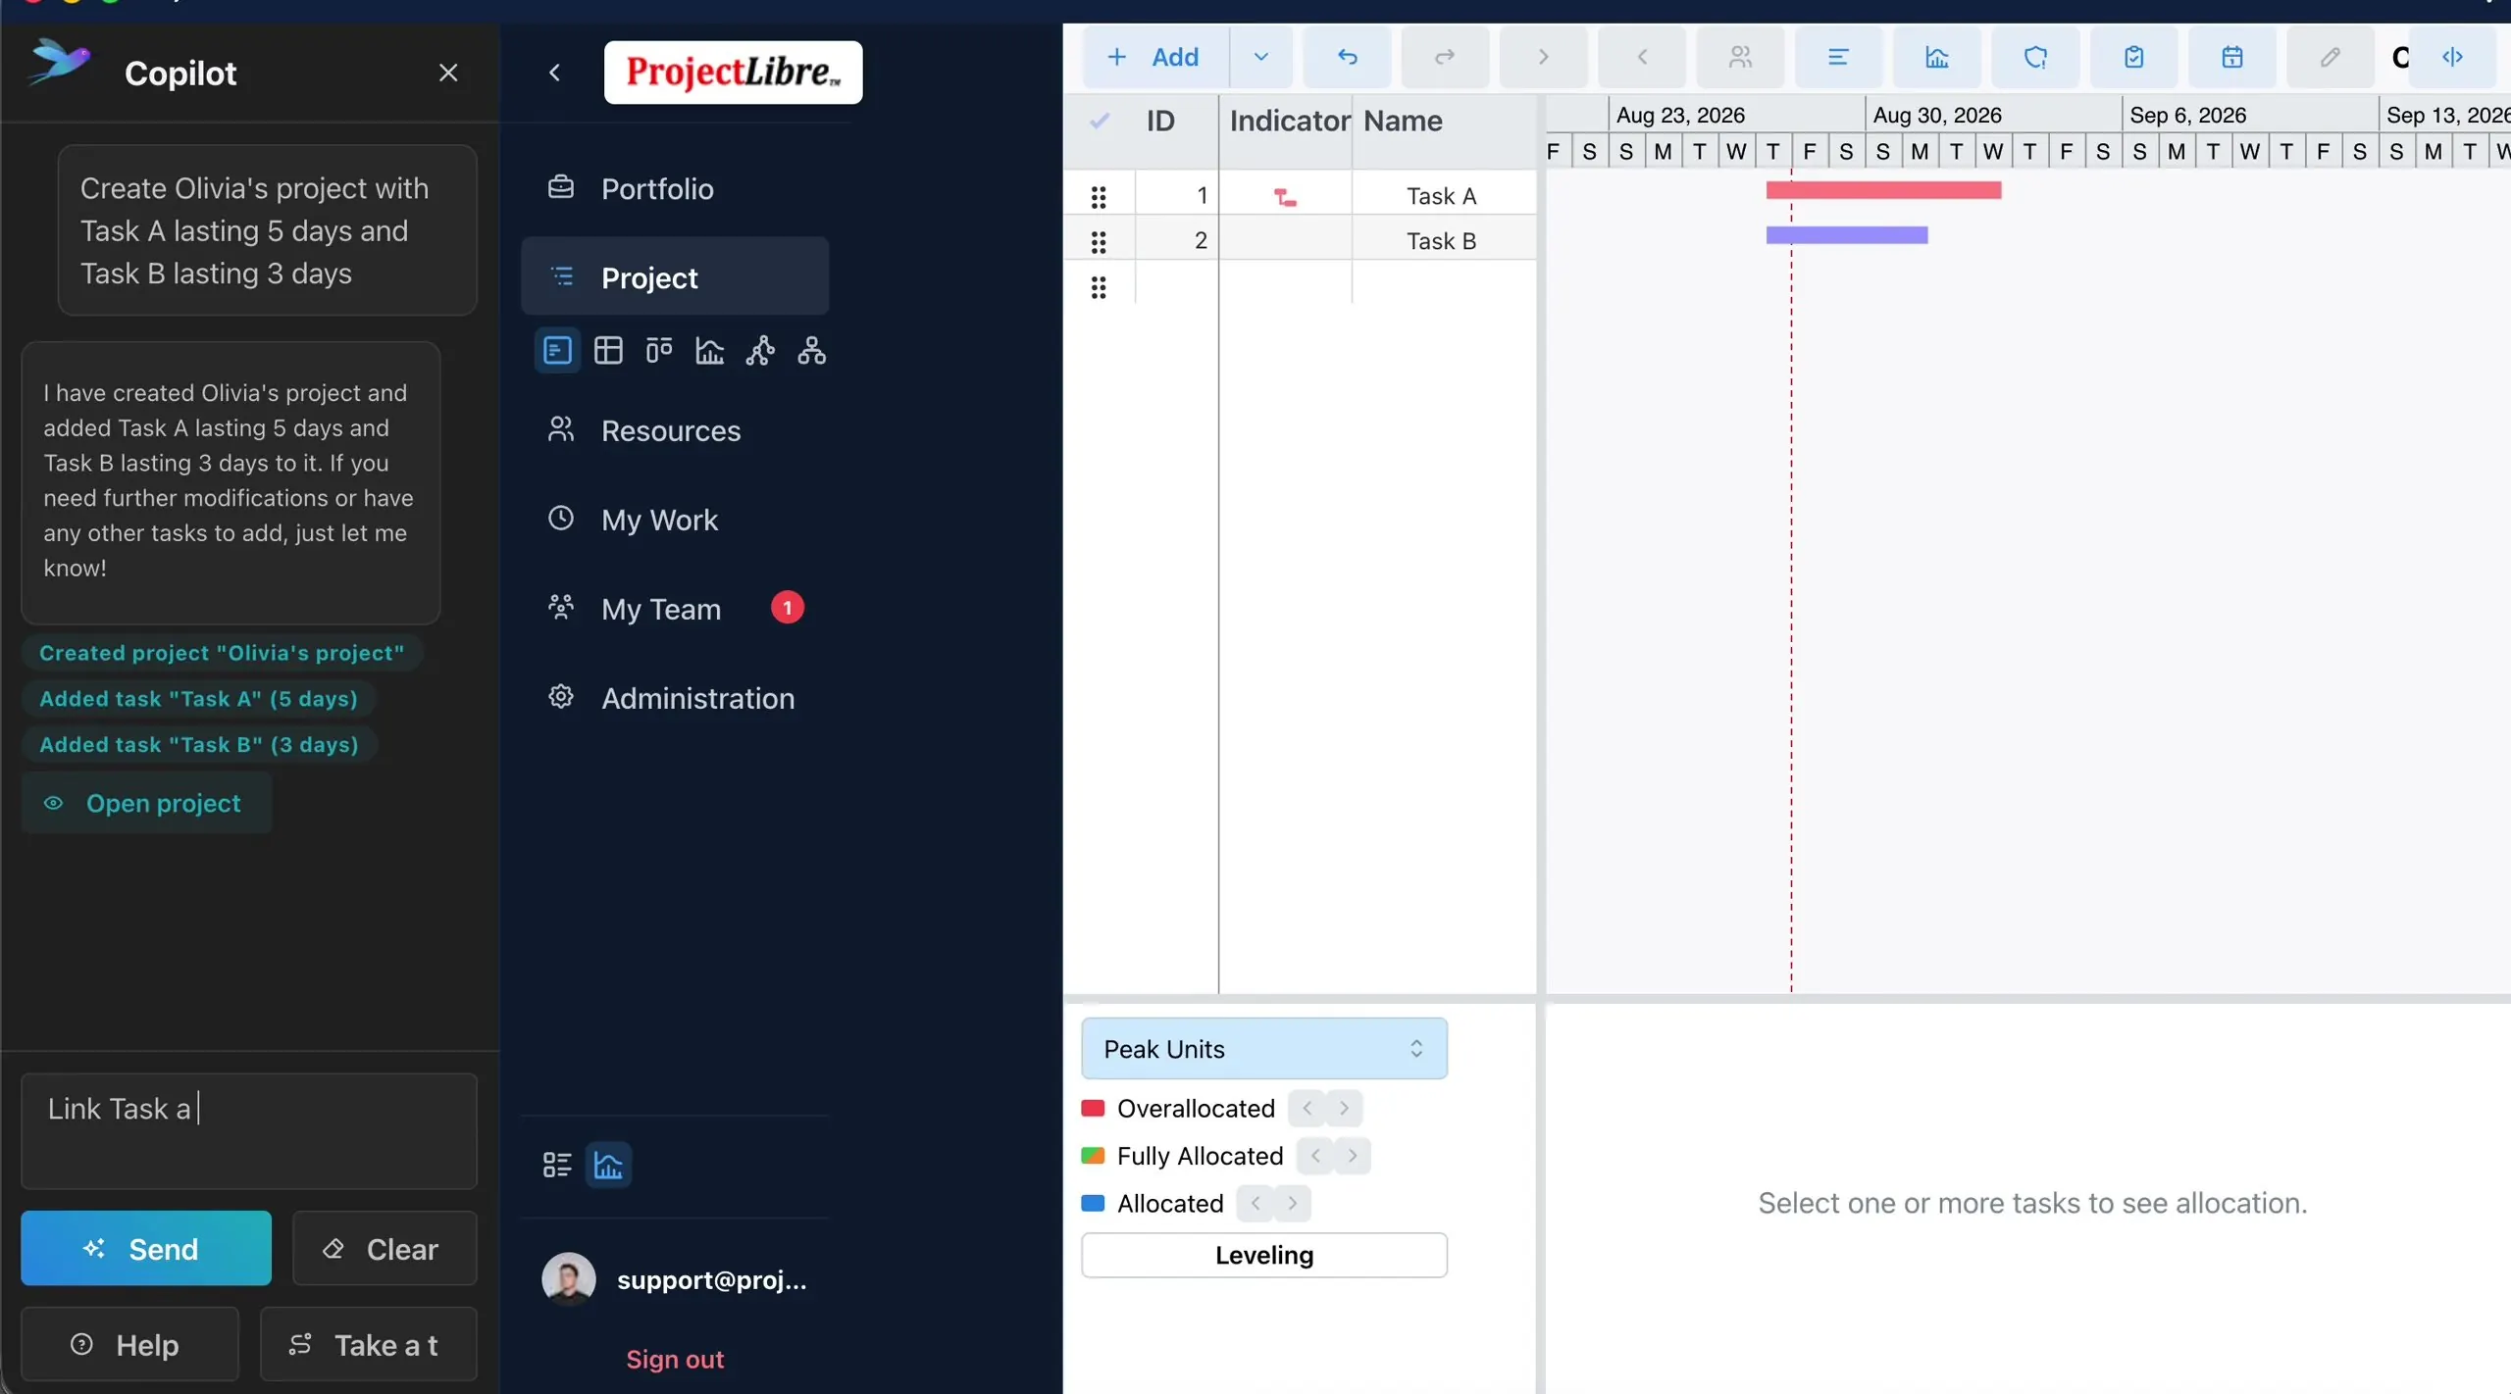Open the Peak Units dropdown
The height and width of the screenshot is (1394, 2511).
pyautogui.click(x=1263, y=1048)
